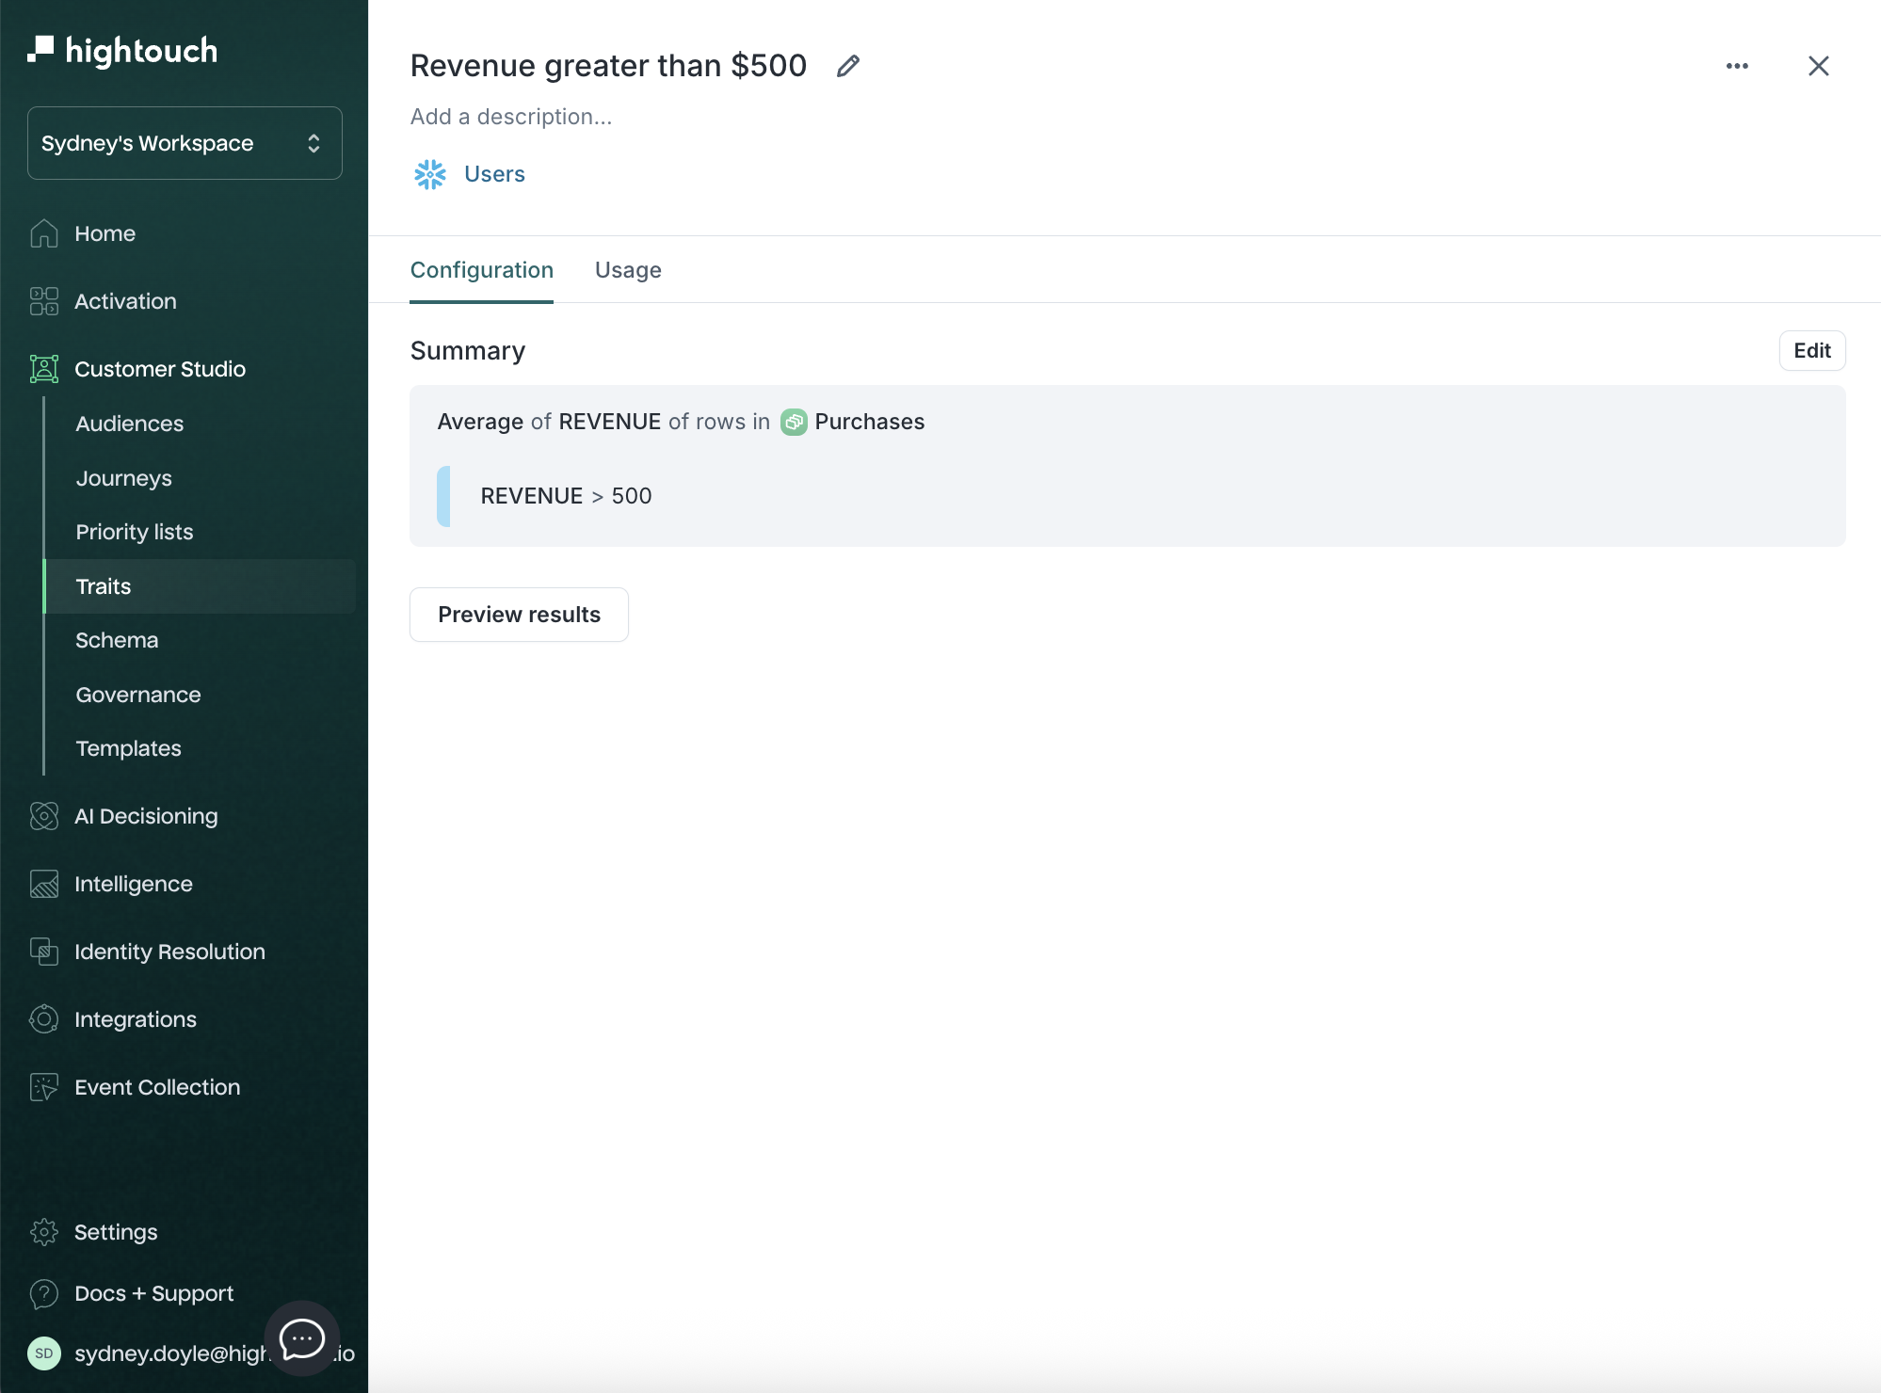The width and height of the screenshot is (1881, 1393).
Task: Open the three-dot more options menu
Action: [x=1737, y=66]
